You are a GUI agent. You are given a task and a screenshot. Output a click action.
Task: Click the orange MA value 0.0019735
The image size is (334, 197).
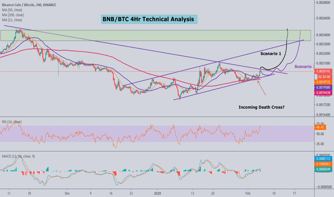(323, 82)
